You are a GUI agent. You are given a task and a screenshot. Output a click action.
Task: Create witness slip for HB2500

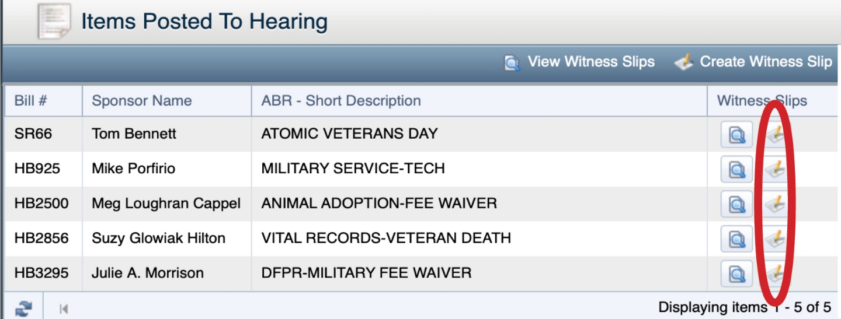pos(774,204)
